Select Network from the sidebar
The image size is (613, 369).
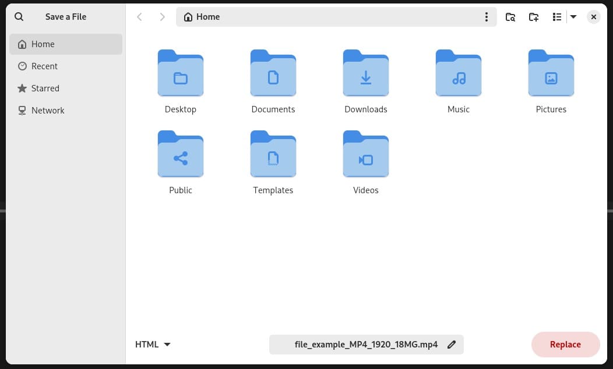48,110
